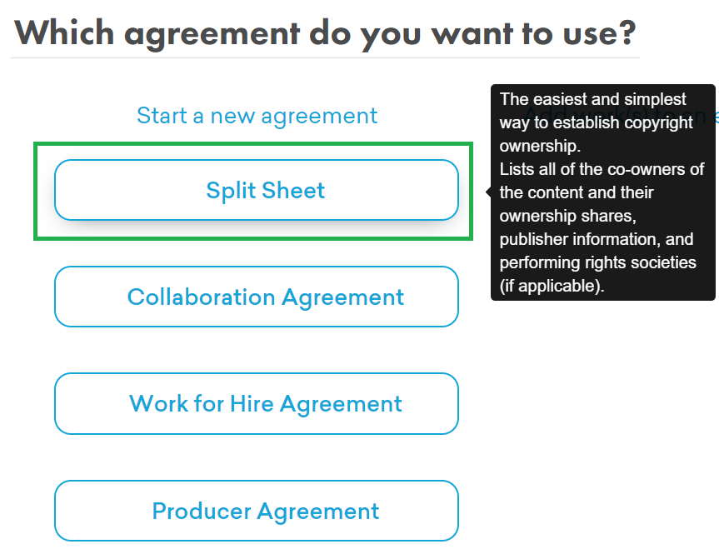Click the 'Split Sheet' text label

[265, 191]
